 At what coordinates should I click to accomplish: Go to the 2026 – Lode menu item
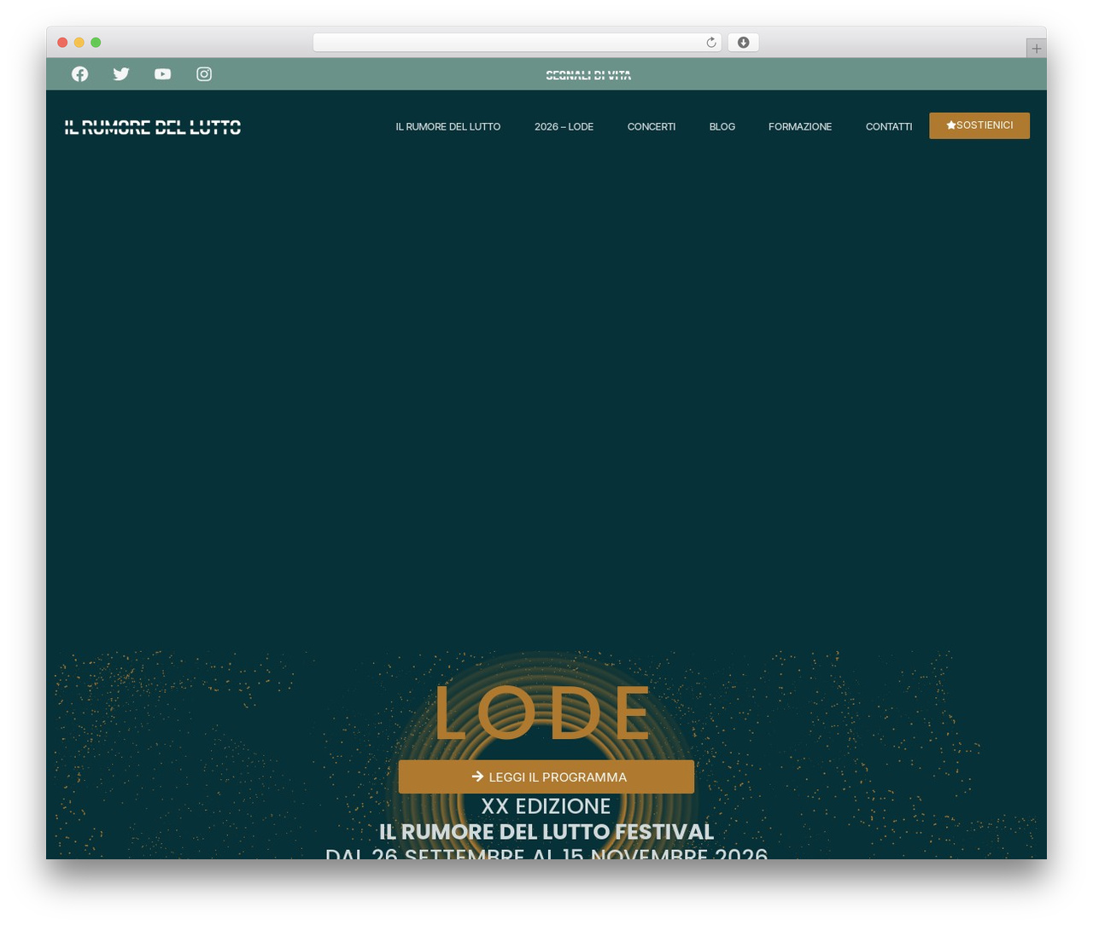point(564,126)
